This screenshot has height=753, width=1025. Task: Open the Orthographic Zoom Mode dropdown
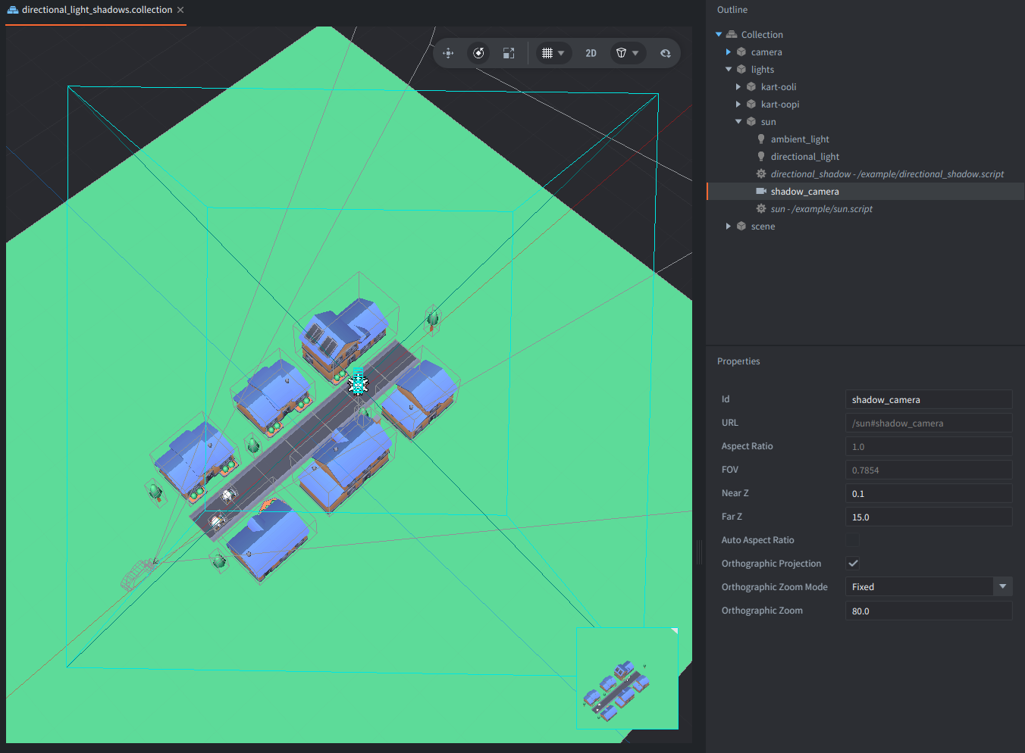[929, 586]
